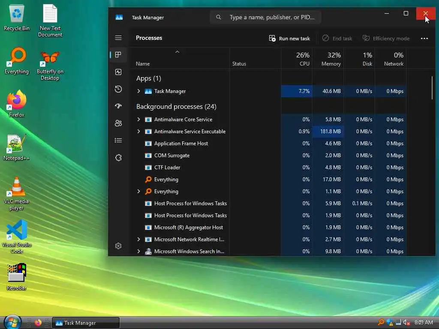Open the Services page puzzle icon
439x329 pixels.
(x=118, y=158)
